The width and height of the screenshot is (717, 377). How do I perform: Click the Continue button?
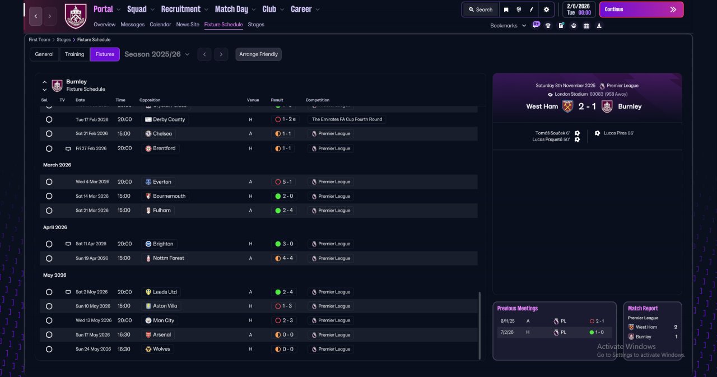[641, 10]
